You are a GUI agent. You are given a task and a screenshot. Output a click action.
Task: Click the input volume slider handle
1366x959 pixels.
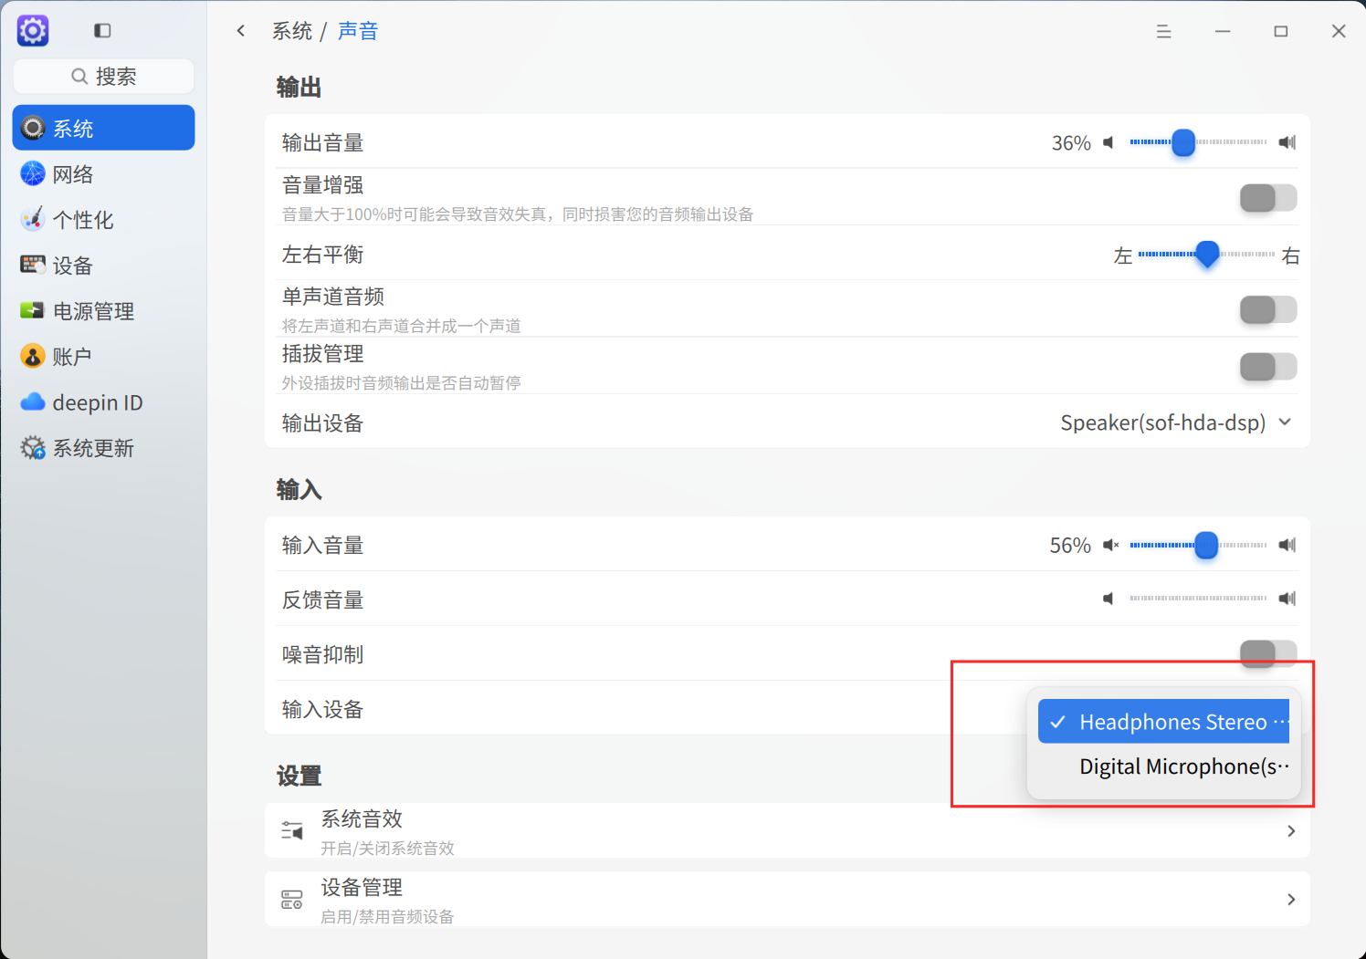coord(1206,545)
